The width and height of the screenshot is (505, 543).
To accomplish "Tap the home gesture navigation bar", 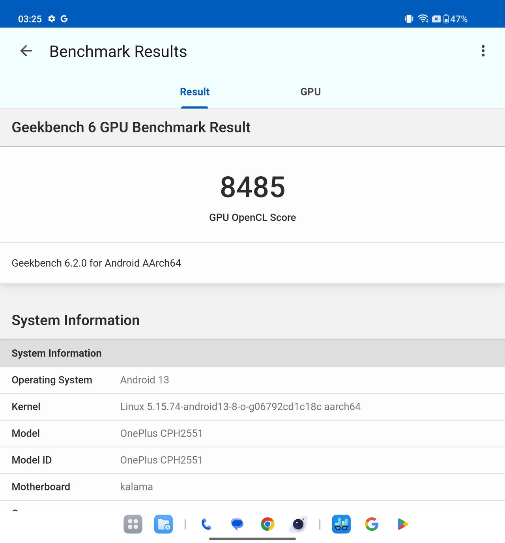I will (x=252, y=539).
